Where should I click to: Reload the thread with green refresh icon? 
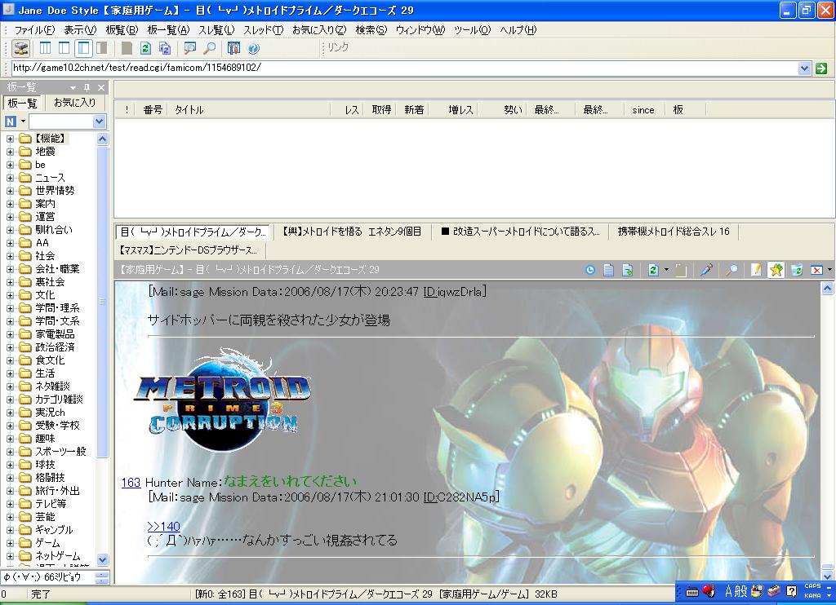click(652, 270)
